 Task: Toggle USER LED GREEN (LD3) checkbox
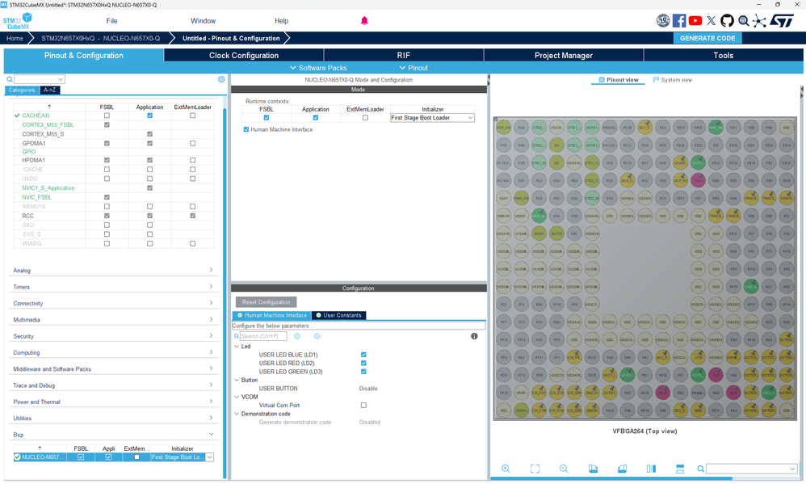point(363,372)
